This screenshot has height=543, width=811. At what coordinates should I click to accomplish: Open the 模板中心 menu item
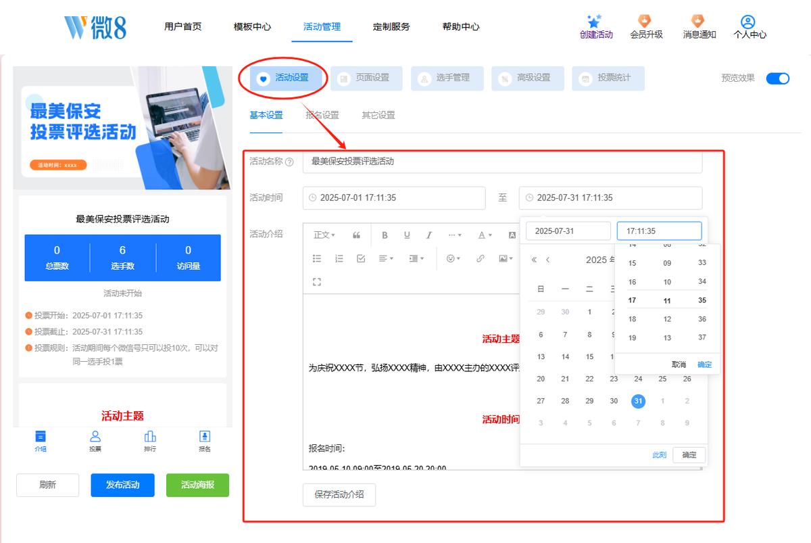pos(253,27)
